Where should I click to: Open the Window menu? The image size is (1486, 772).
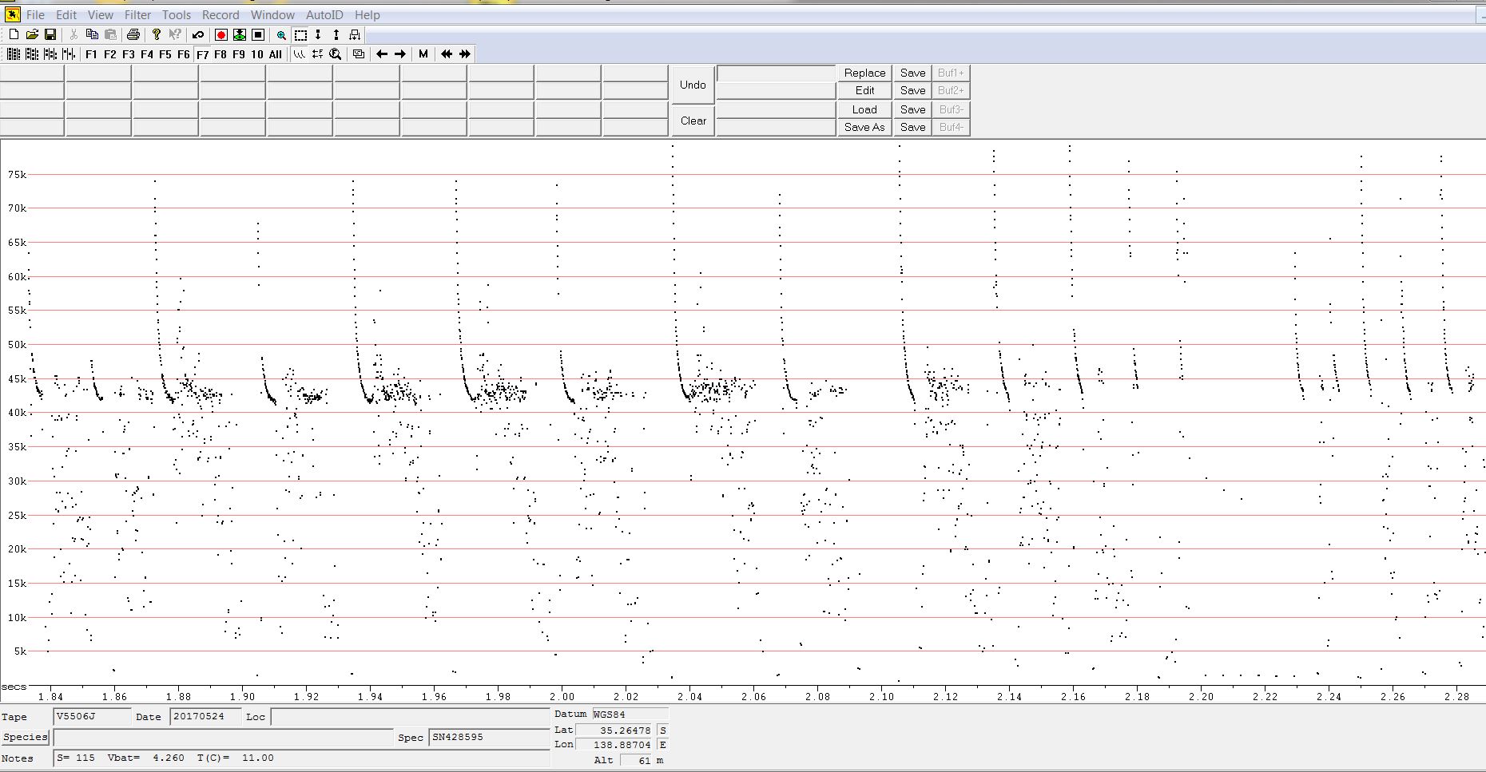coord(272,14)
